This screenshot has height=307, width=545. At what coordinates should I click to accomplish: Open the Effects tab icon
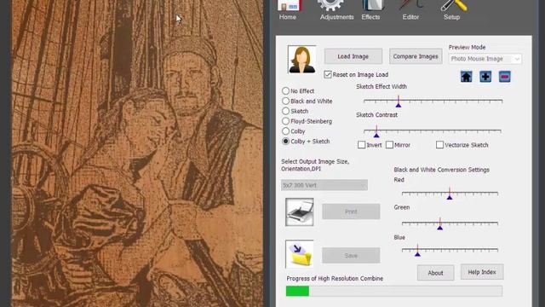(x=373, y=5)
